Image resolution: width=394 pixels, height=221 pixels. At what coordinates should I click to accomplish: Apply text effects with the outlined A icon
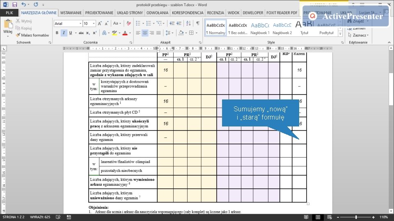click(x=104, y=33)
